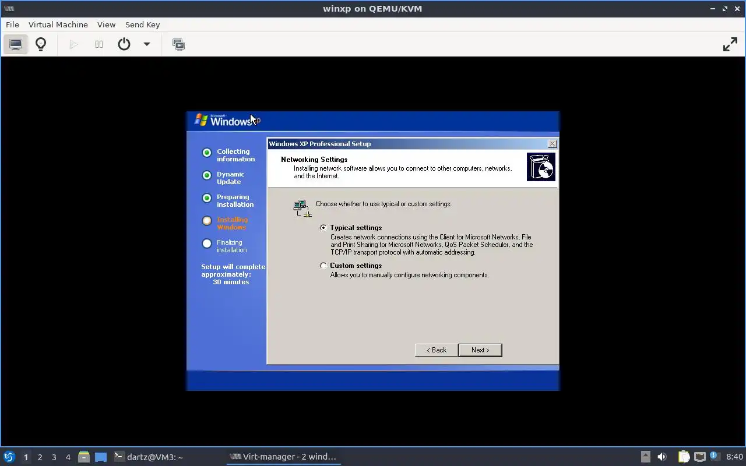The width and height of the screenshot is (746, 466).
Task: Switch to workspace 2
Action: coord(40,457)
